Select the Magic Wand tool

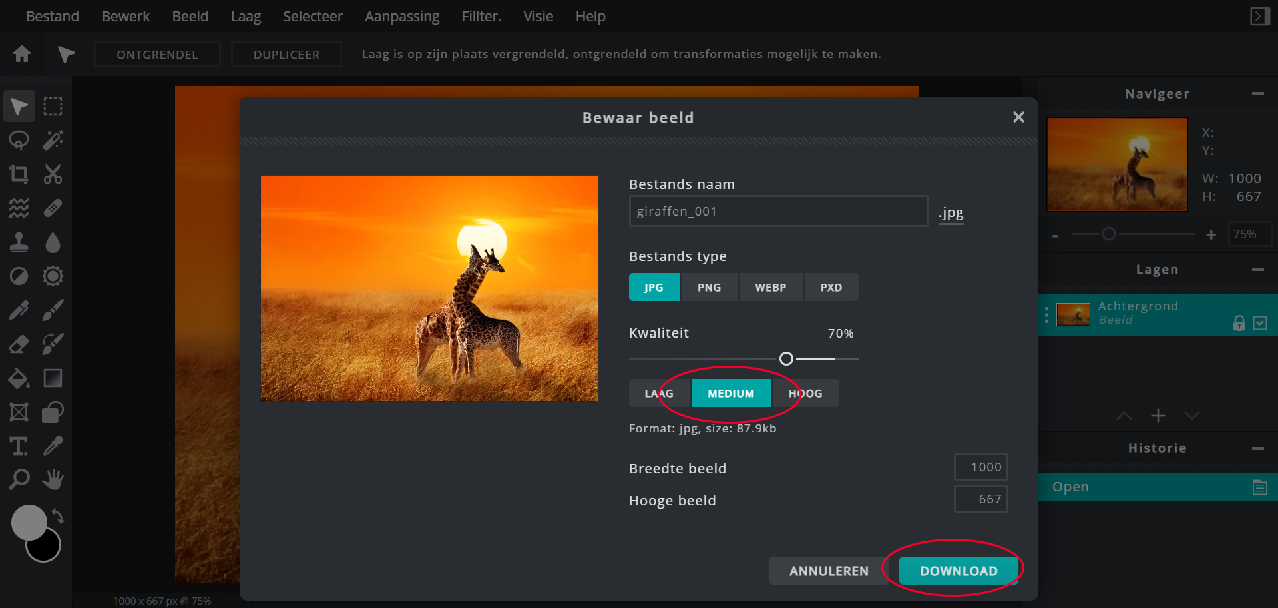point(53,141)
